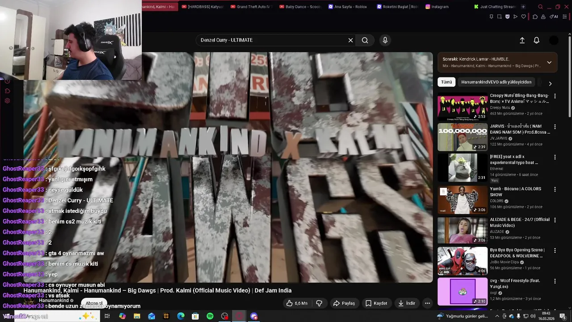The height and width of the screenshot is (322, 572).
Task: Share the video via Paylaş
Action: (x=344, y=303)
